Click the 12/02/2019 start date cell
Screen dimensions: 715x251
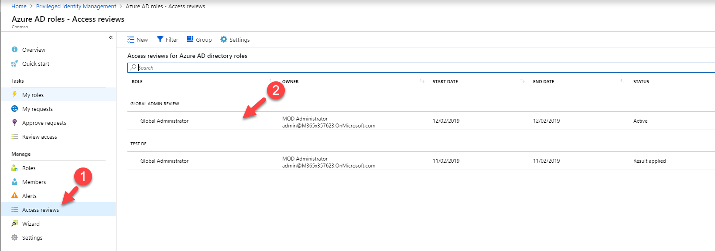[446, 121]
